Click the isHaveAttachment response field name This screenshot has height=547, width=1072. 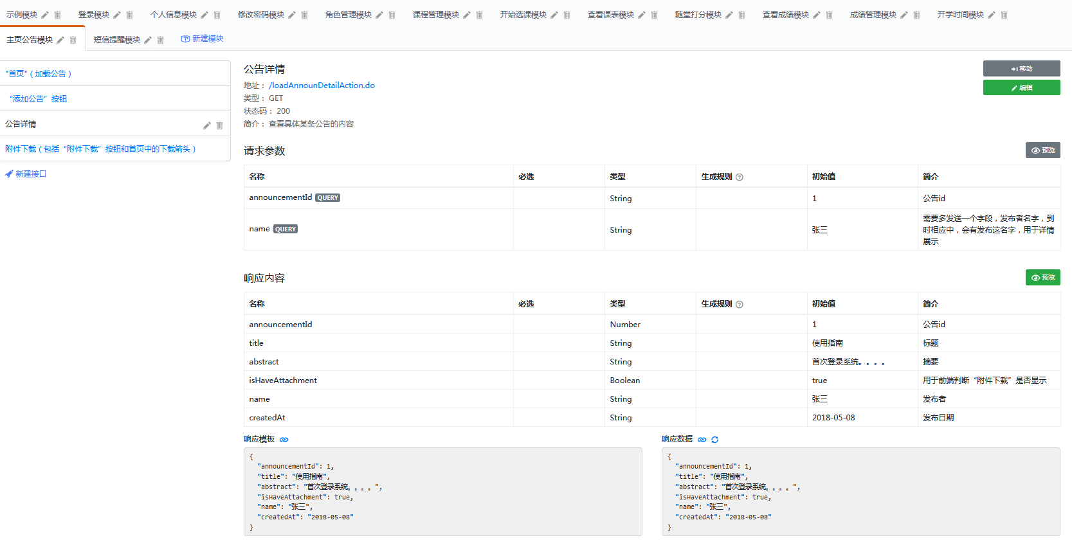click(283, 381)
